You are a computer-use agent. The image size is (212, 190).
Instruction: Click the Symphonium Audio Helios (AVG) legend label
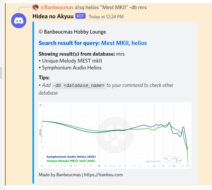coord(71,157)
